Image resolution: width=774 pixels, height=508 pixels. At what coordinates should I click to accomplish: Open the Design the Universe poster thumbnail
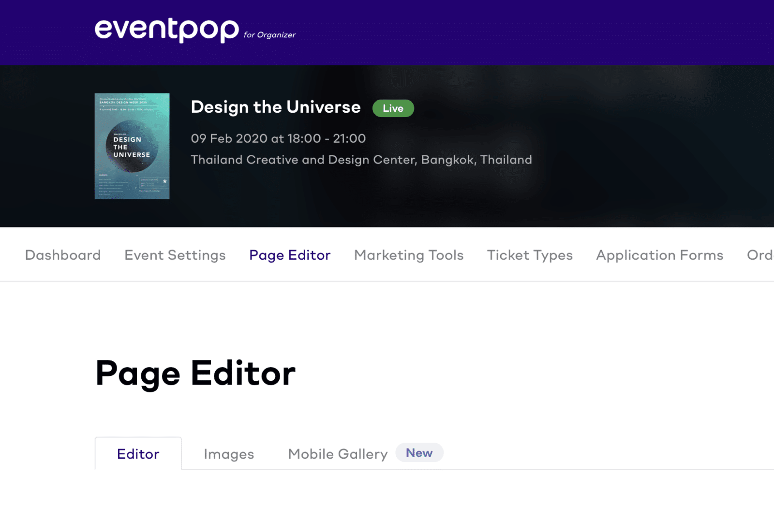132,146
